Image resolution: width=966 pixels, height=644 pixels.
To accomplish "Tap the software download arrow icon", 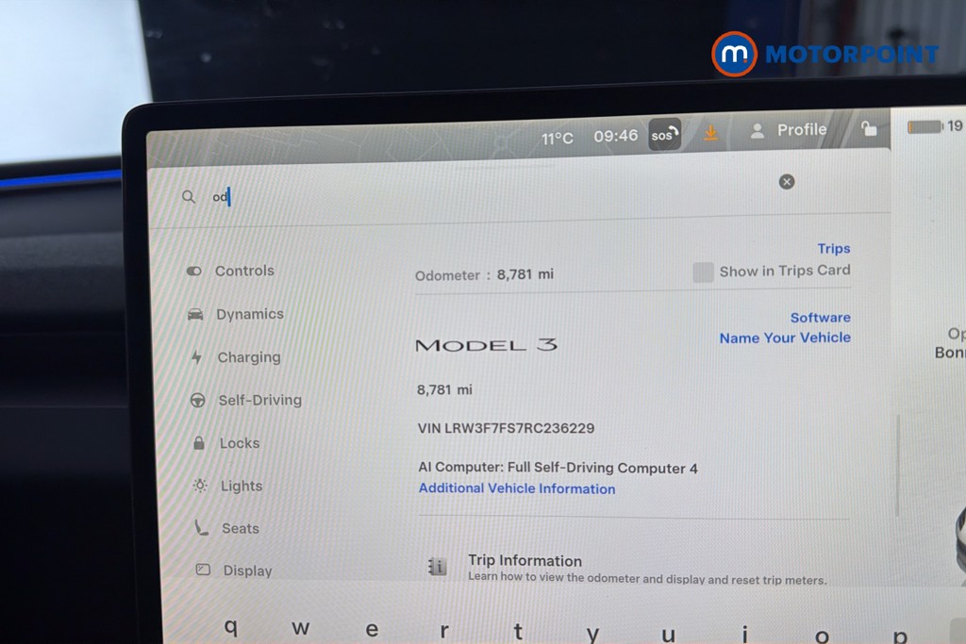I will tap(710, 134).
